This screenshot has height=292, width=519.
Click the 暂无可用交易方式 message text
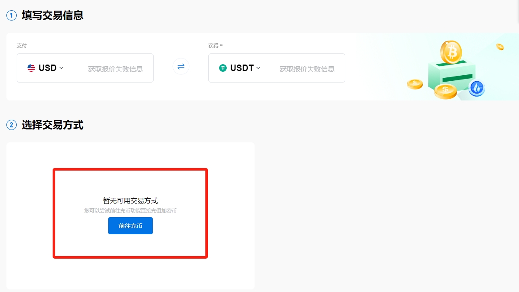(x=130, y=201)
